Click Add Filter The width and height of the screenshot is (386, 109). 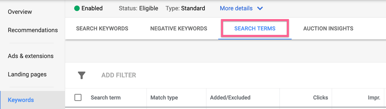coord(119,75)
